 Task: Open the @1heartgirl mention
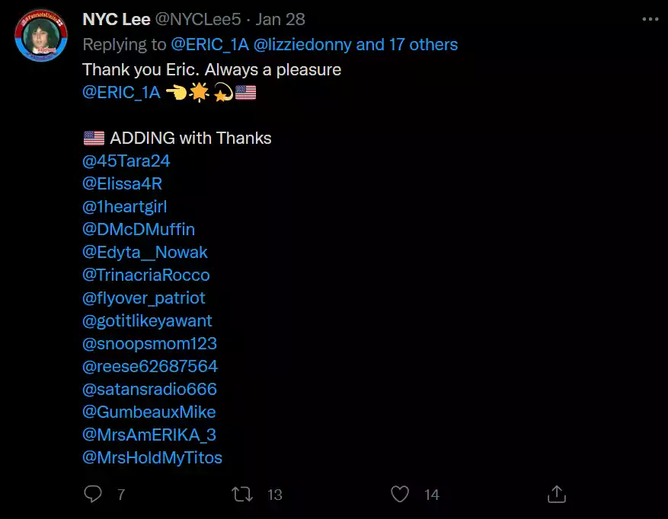coord(124,207)
